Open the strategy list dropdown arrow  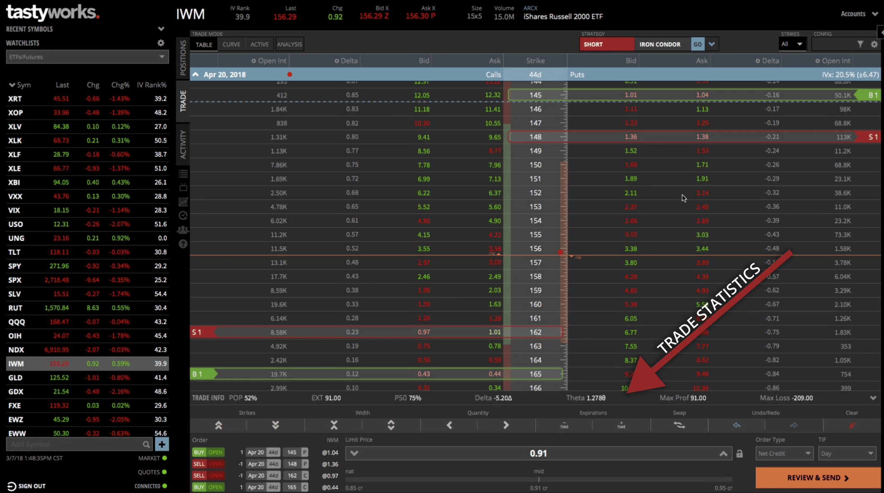click(x=712, y=44)
